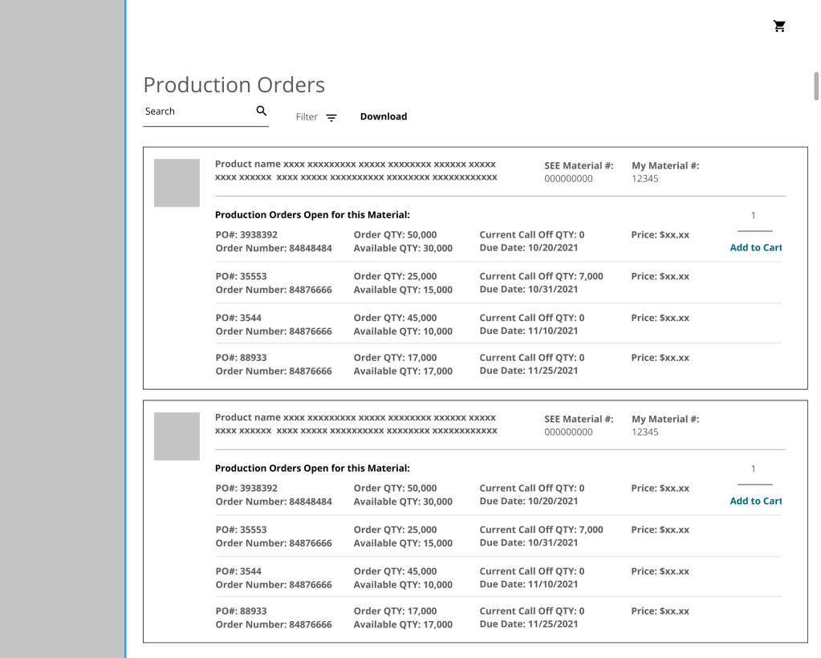
Task: Click the Download button
Action: [383, 116]
